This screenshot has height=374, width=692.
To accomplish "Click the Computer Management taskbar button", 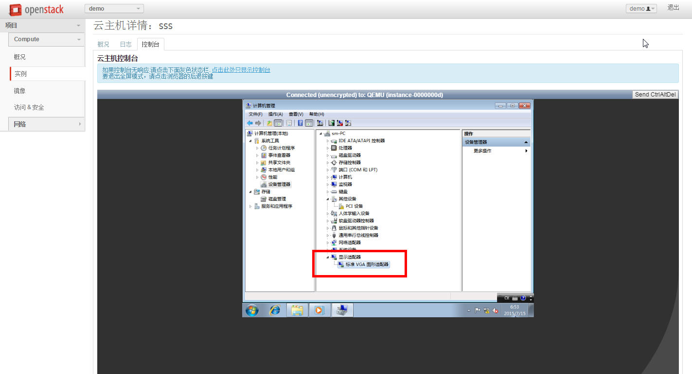I will (342, 310).
